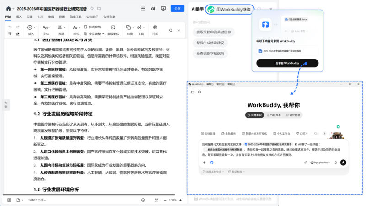Switch to the 视图 tab
The image size is (366, 206).
coord(62,17)
